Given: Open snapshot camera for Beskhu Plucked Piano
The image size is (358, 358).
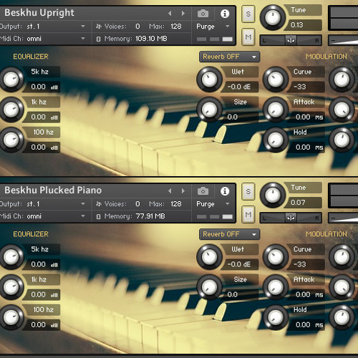Looking at the screenshot, I should (x=203, y=191).
